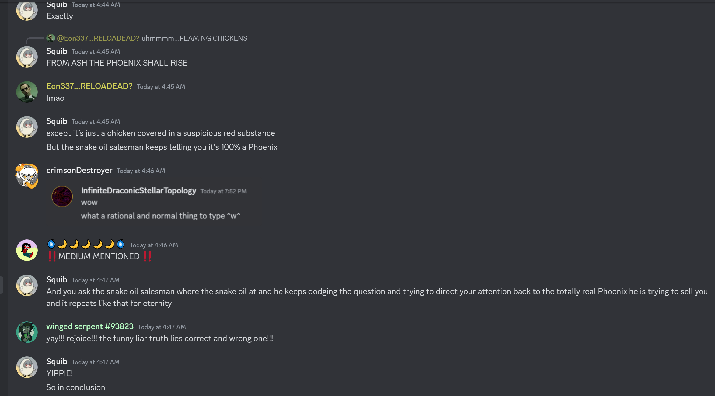
Task: Click Eon337...RELOADEAD?'s avatar beside the lmao message
Action: click(x=27, y=92)
